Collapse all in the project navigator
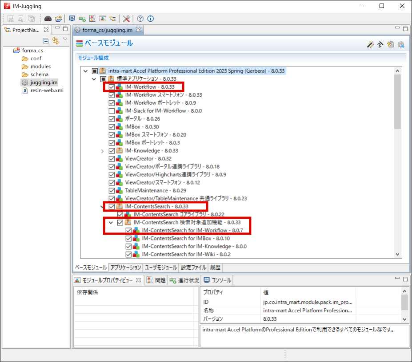 coord(45,41)
